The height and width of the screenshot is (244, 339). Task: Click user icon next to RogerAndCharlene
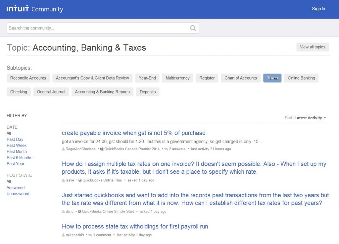[x=64, y=149]
